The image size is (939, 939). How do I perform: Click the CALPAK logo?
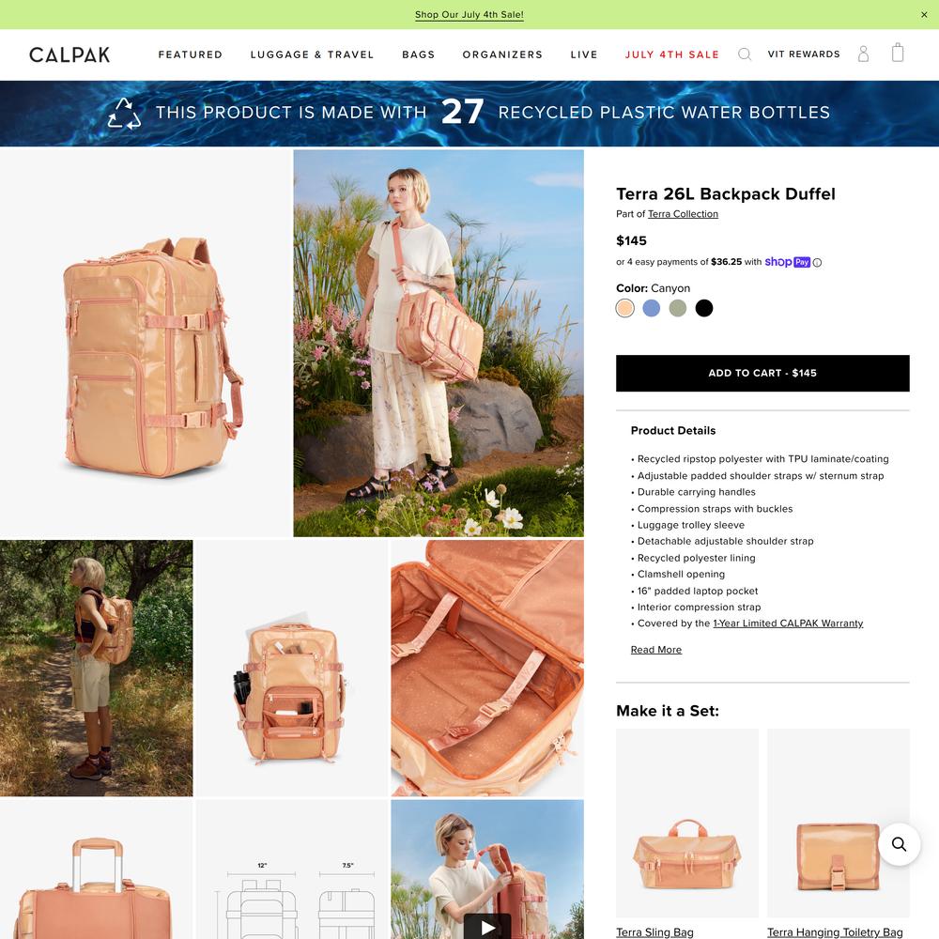[x=69, y=54]
